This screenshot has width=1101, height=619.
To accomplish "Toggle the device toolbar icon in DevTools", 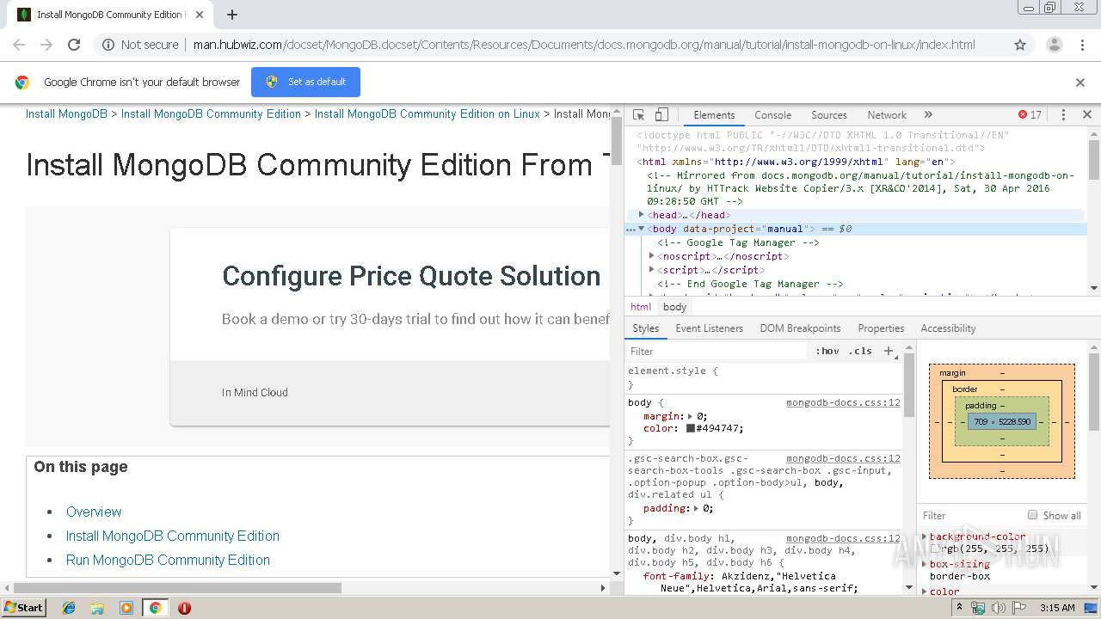I will click(x=661, y=114).
